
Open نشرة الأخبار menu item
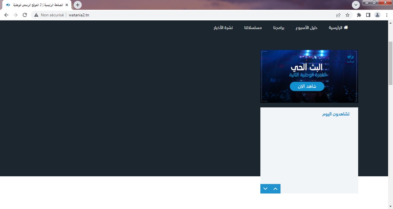223,28
